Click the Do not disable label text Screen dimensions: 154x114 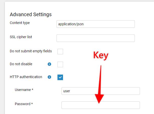[21, 64]
